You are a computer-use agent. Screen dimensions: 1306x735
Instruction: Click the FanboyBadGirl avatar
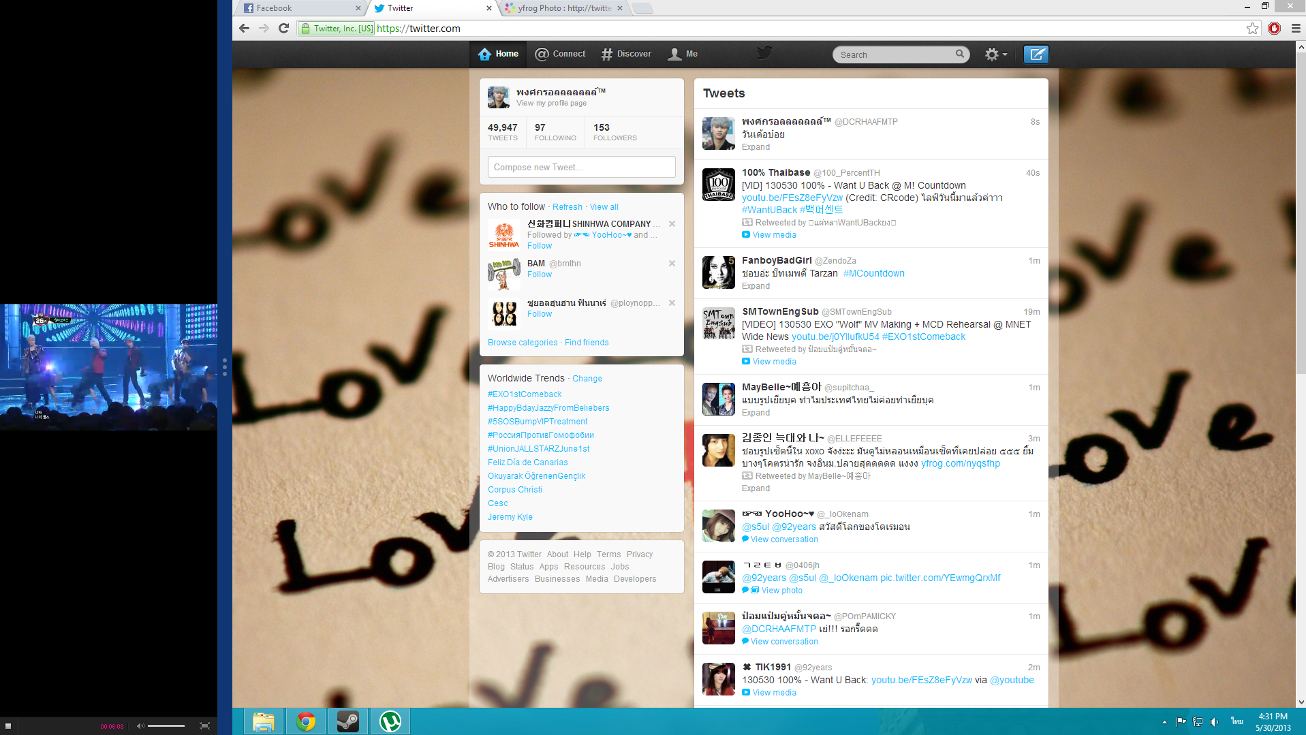click(x=719, y=272)
